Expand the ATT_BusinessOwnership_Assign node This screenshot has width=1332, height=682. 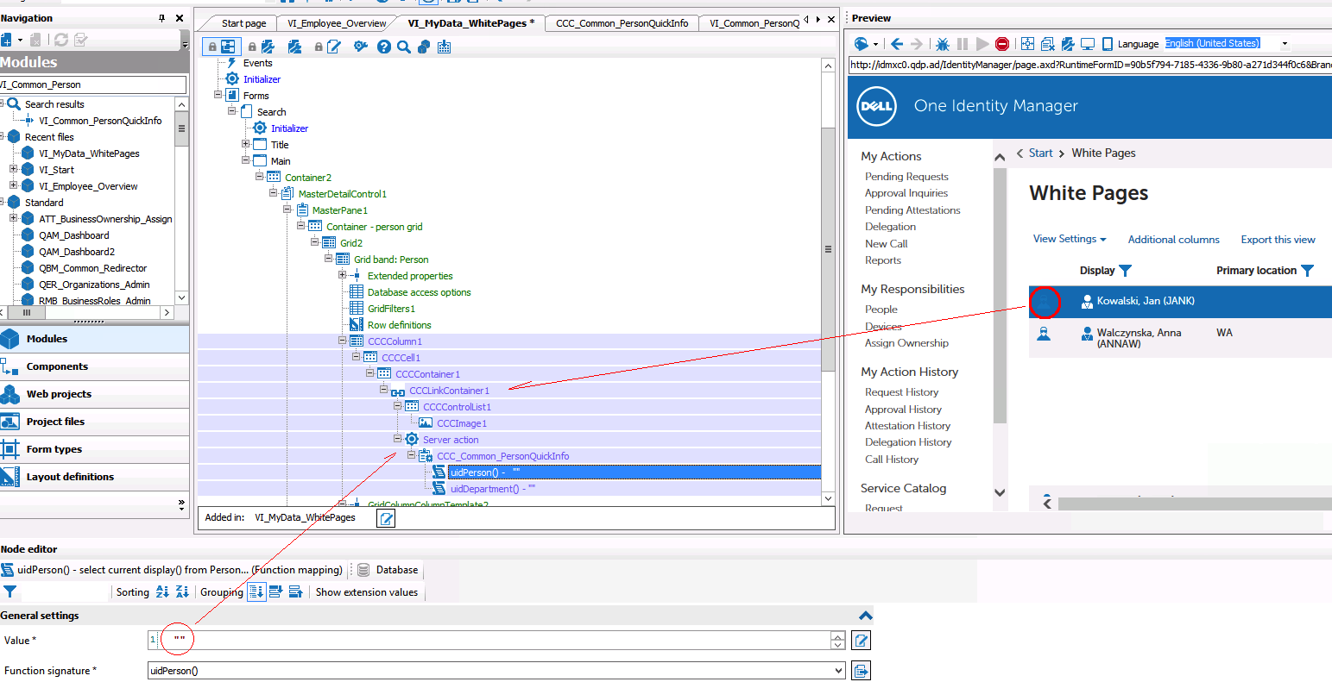[x=13, y=219]
